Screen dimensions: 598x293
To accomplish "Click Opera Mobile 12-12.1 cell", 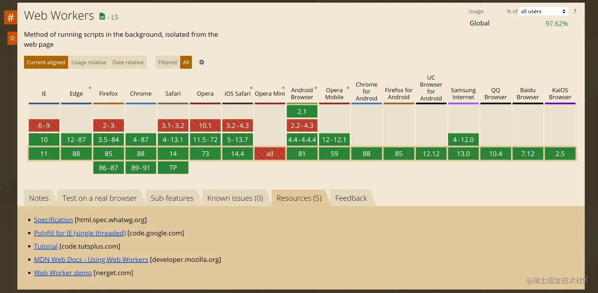I will 334,139.
